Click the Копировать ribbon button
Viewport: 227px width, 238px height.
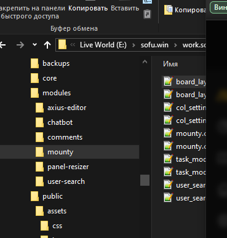pyautogui.click(x=88, y=8)
